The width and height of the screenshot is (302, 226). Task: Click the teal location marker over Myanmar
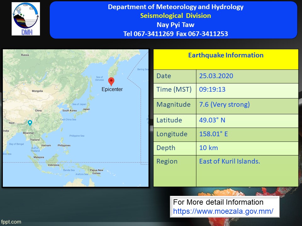point(30,123)
